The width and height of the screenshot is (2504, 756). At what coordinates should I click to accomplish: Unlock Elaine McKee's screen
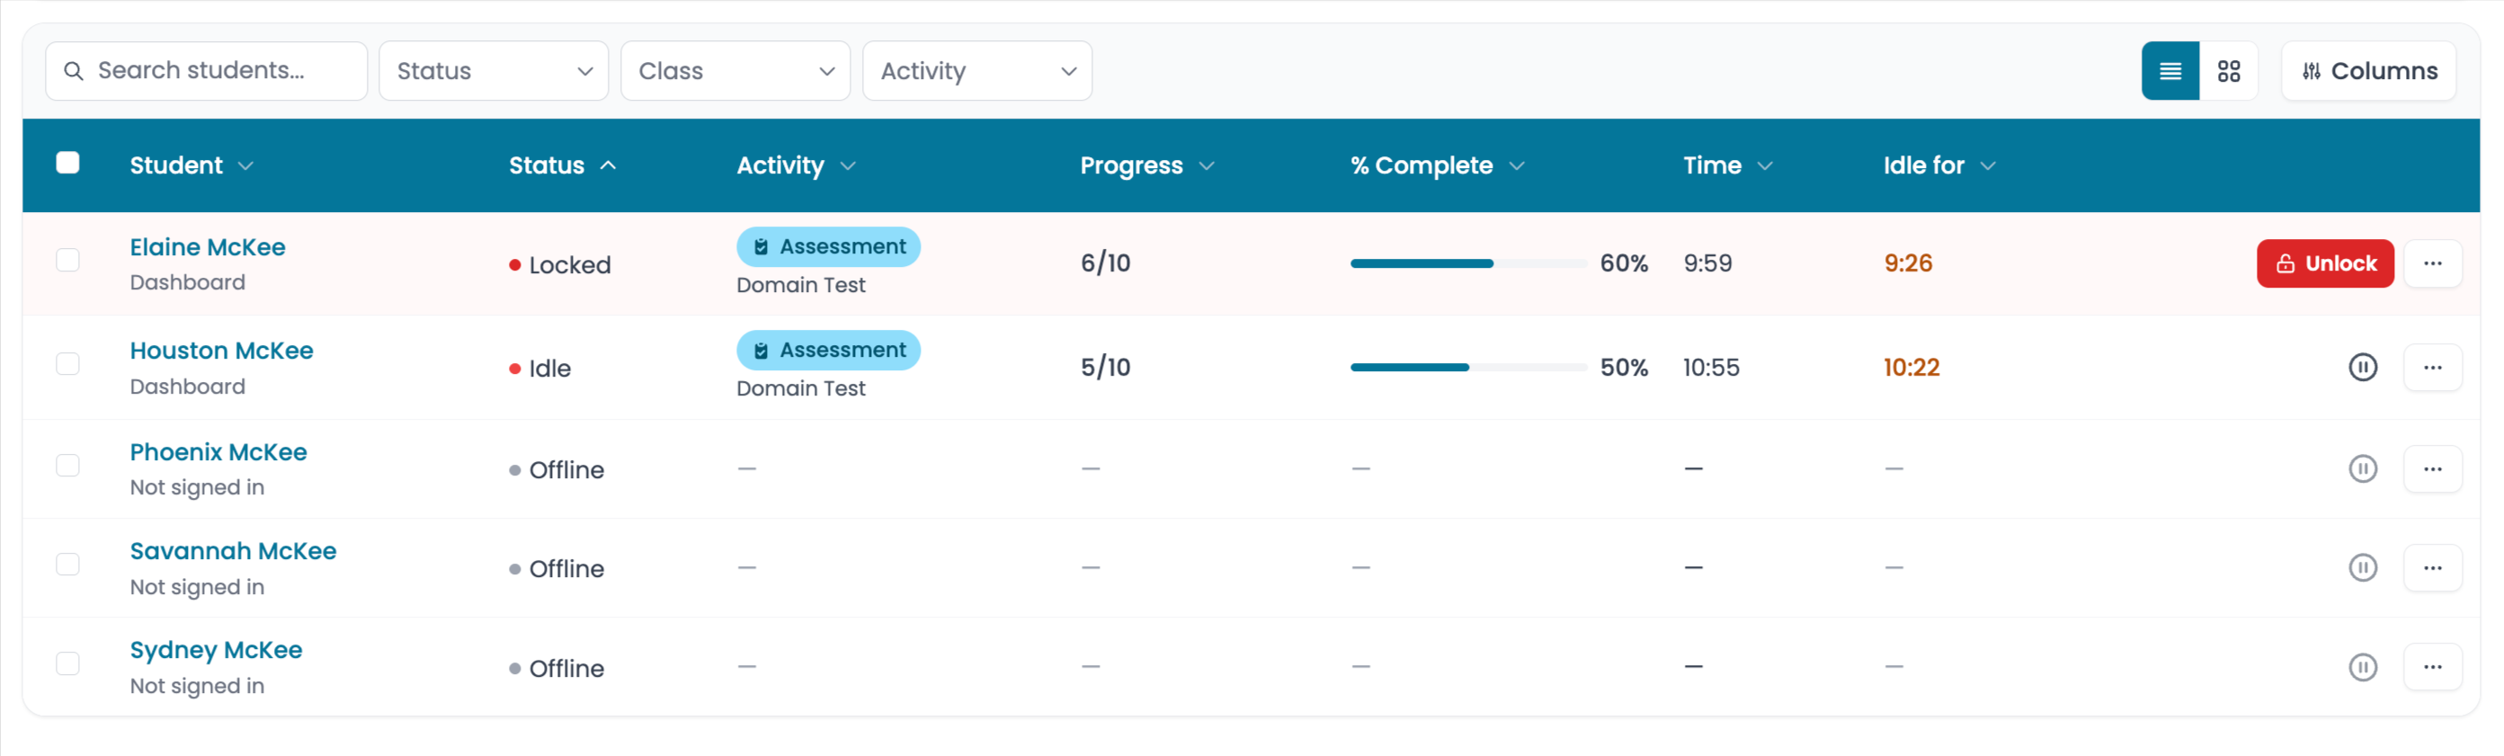pos(2324,263)
